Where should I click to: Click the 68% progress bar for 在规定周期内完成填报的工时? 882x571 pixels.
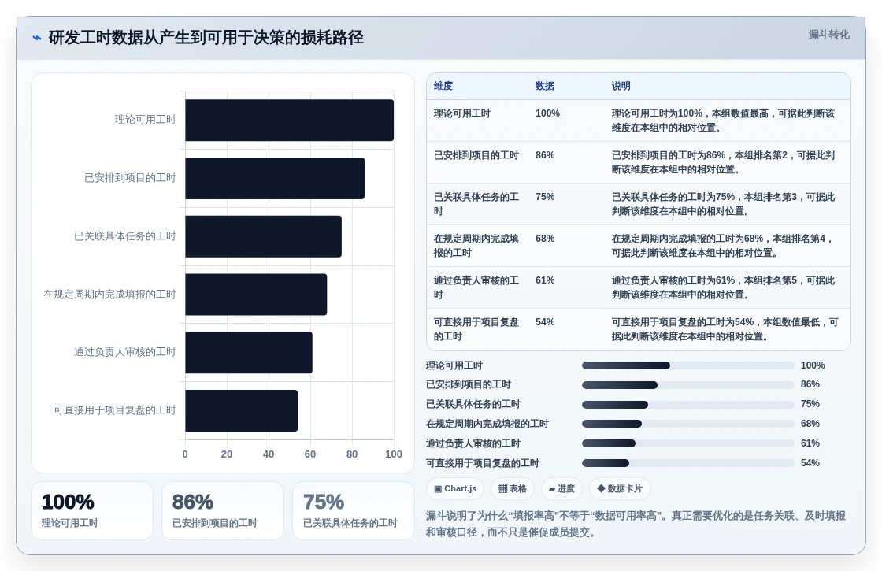click(688, 424)
